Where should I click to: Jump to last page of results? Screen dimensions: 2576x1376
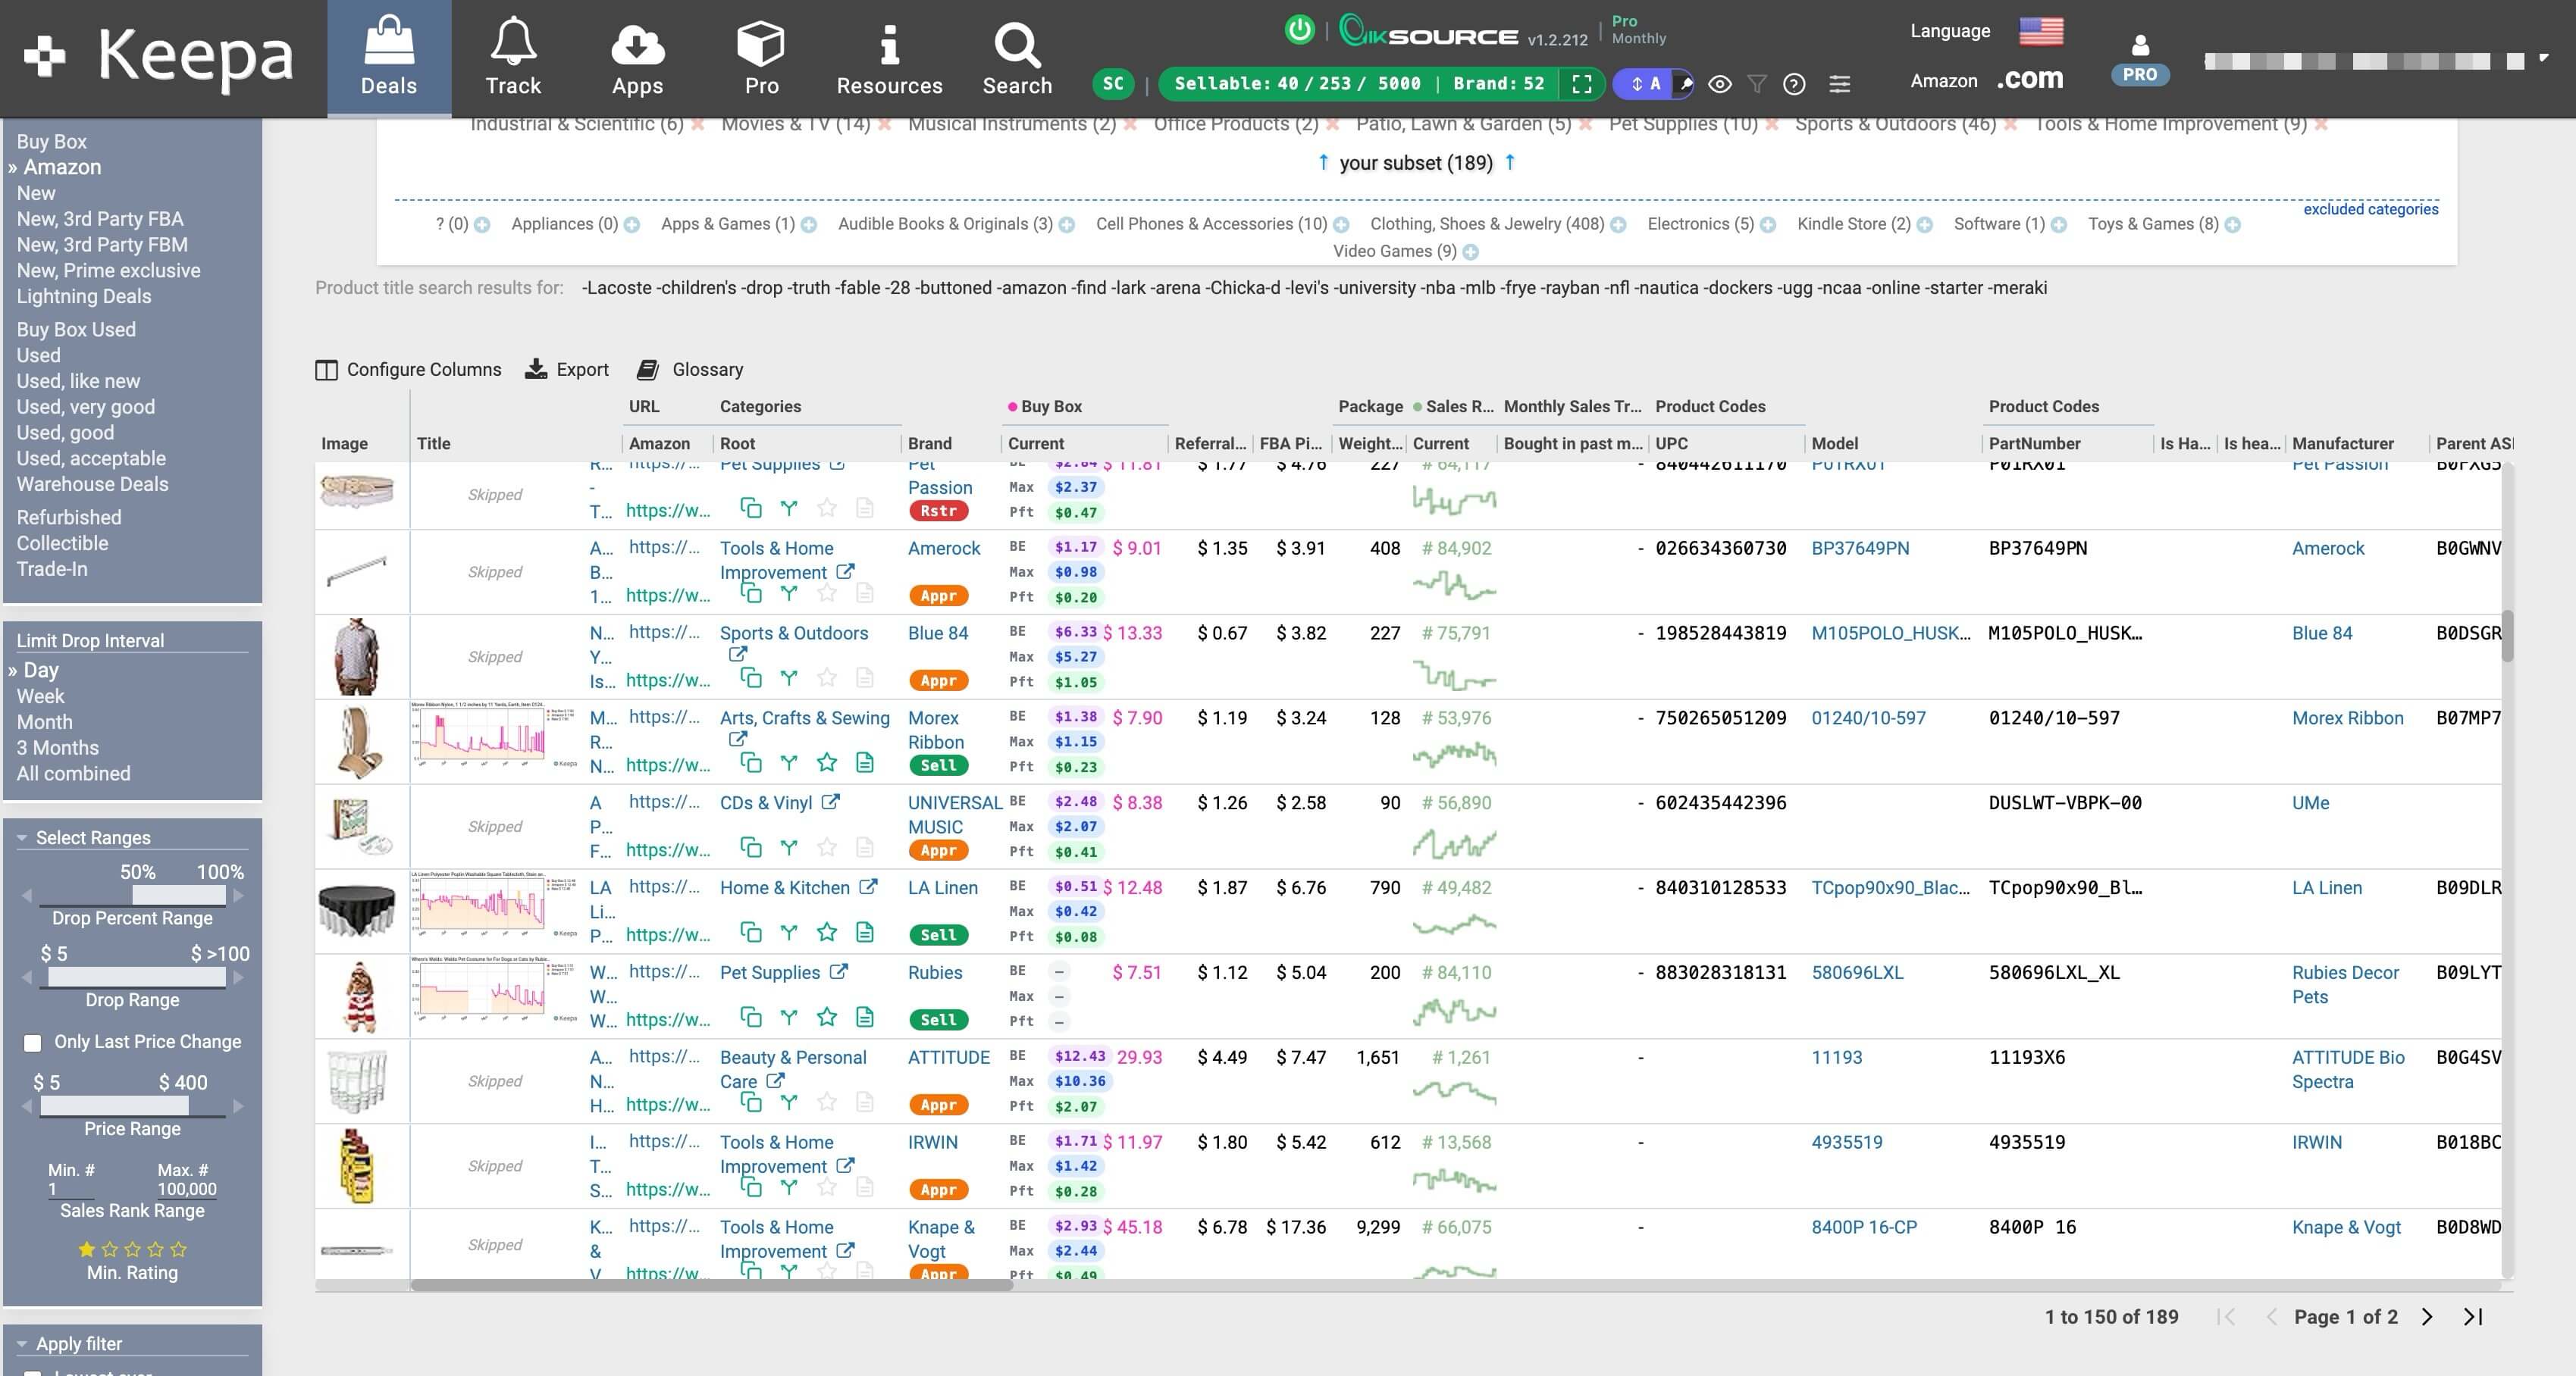2473,1317
